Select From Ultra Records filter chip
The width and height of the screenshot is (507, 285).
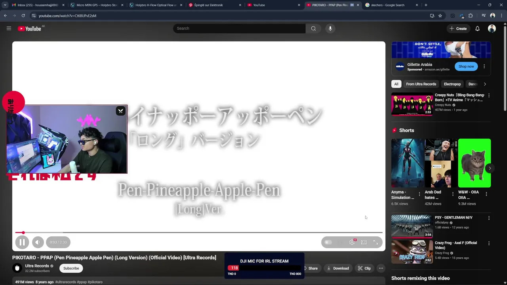coord(421,84)
